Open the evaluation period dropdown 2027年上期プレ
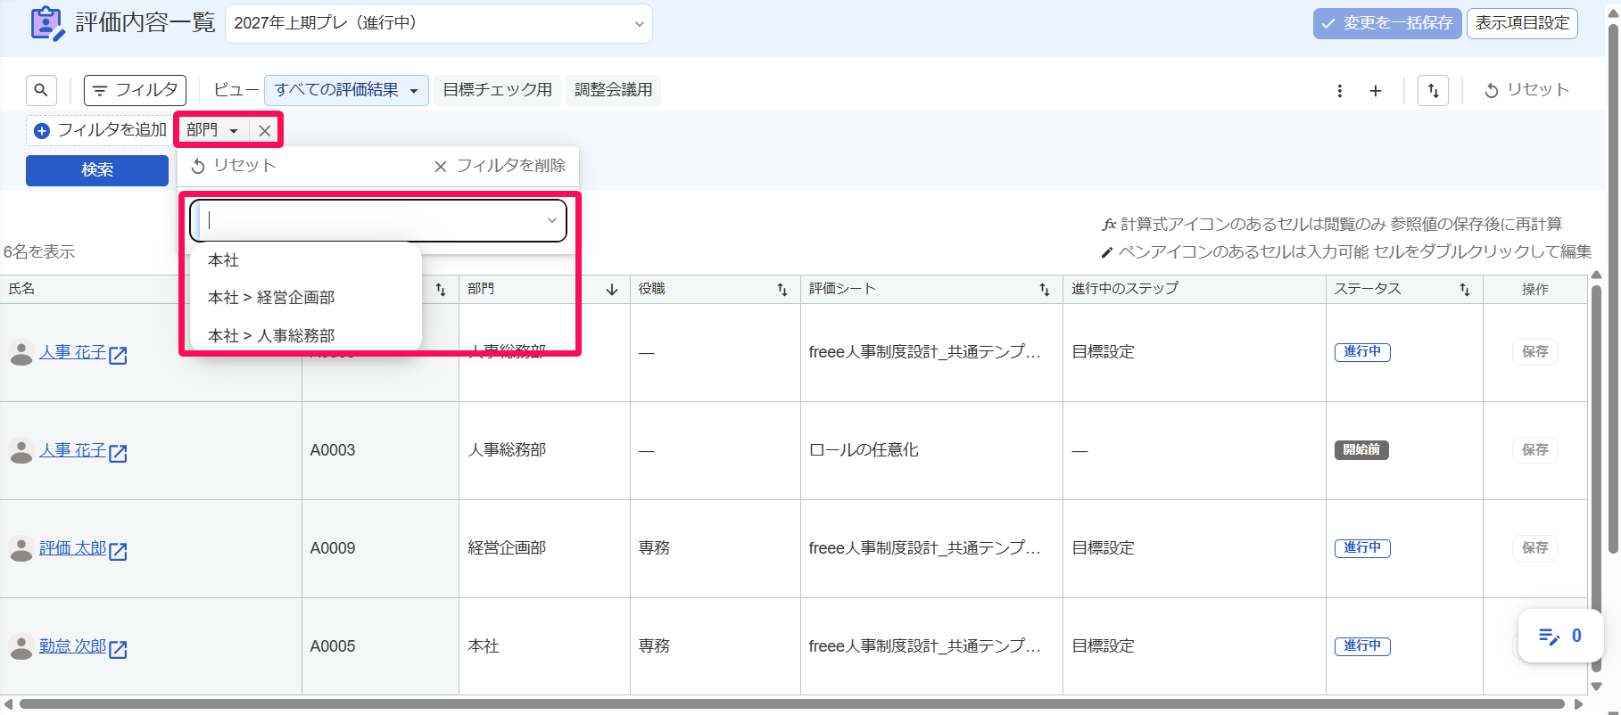Image resolution: width=1621 pixels, height=715 pixels. 439,23
